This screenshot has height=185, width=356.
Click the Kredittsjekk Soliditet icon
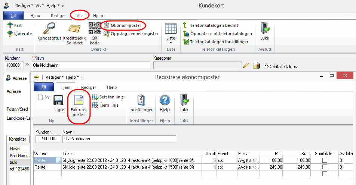click(x=74, y=29)
